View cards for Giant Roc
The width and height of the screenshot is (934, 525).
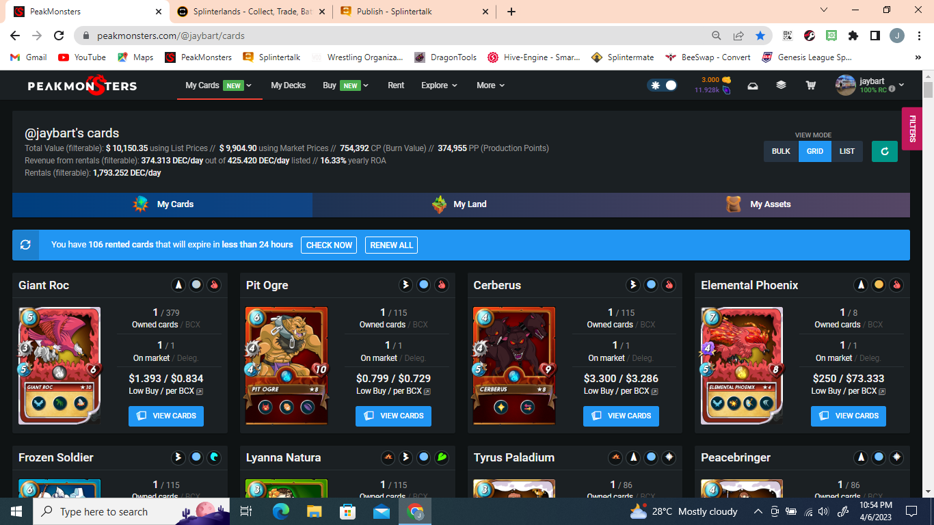pyautogui.click(x=166, y=416)
